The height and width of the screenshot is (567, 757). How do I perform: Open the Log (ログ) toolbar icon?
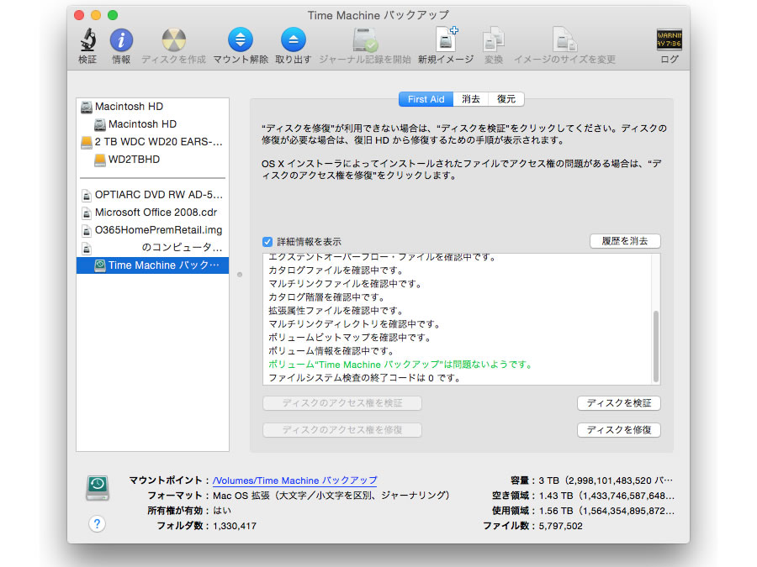[670, 40]
